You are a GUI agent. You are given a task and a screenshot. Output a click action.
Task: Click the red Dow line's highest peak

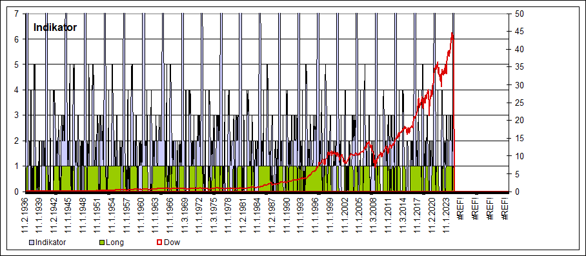click(x=452, y=34)
